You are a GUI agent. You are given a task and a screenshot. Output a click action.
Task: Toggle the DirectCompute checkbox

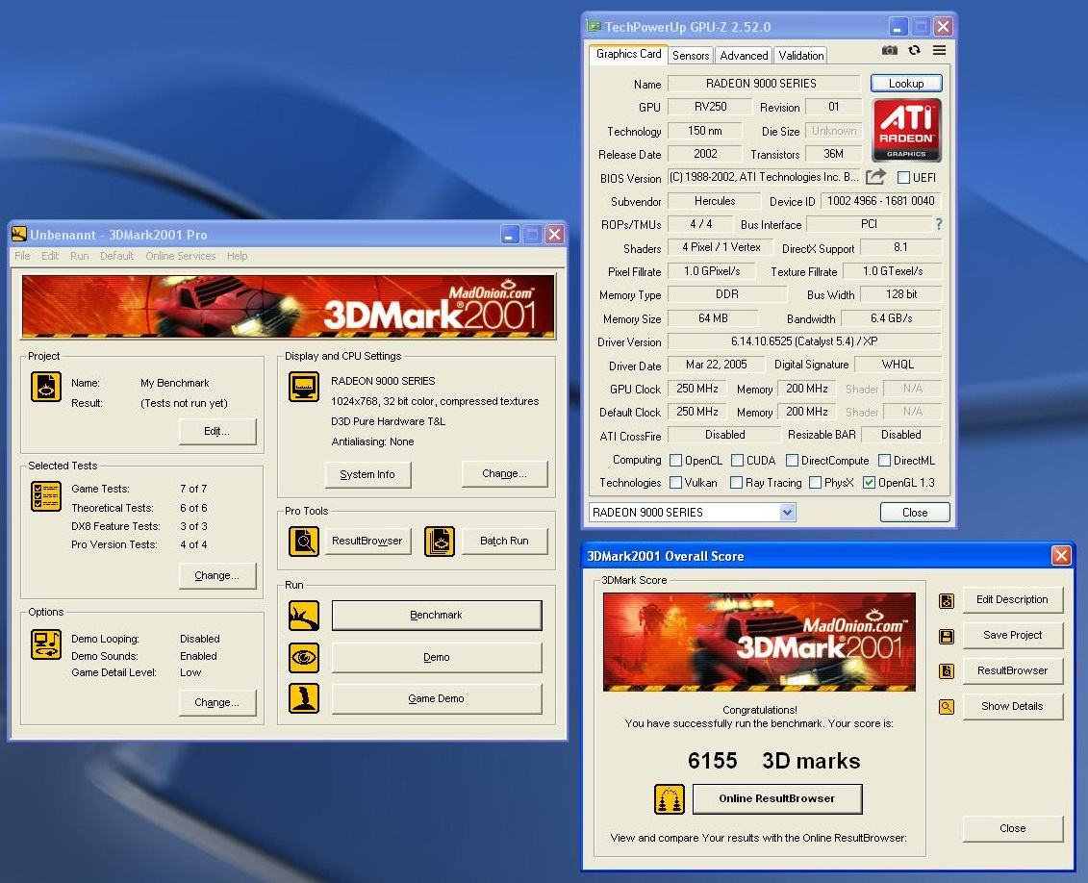792,460
